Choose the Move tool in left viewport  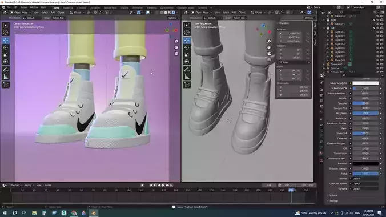coord(6,41)
